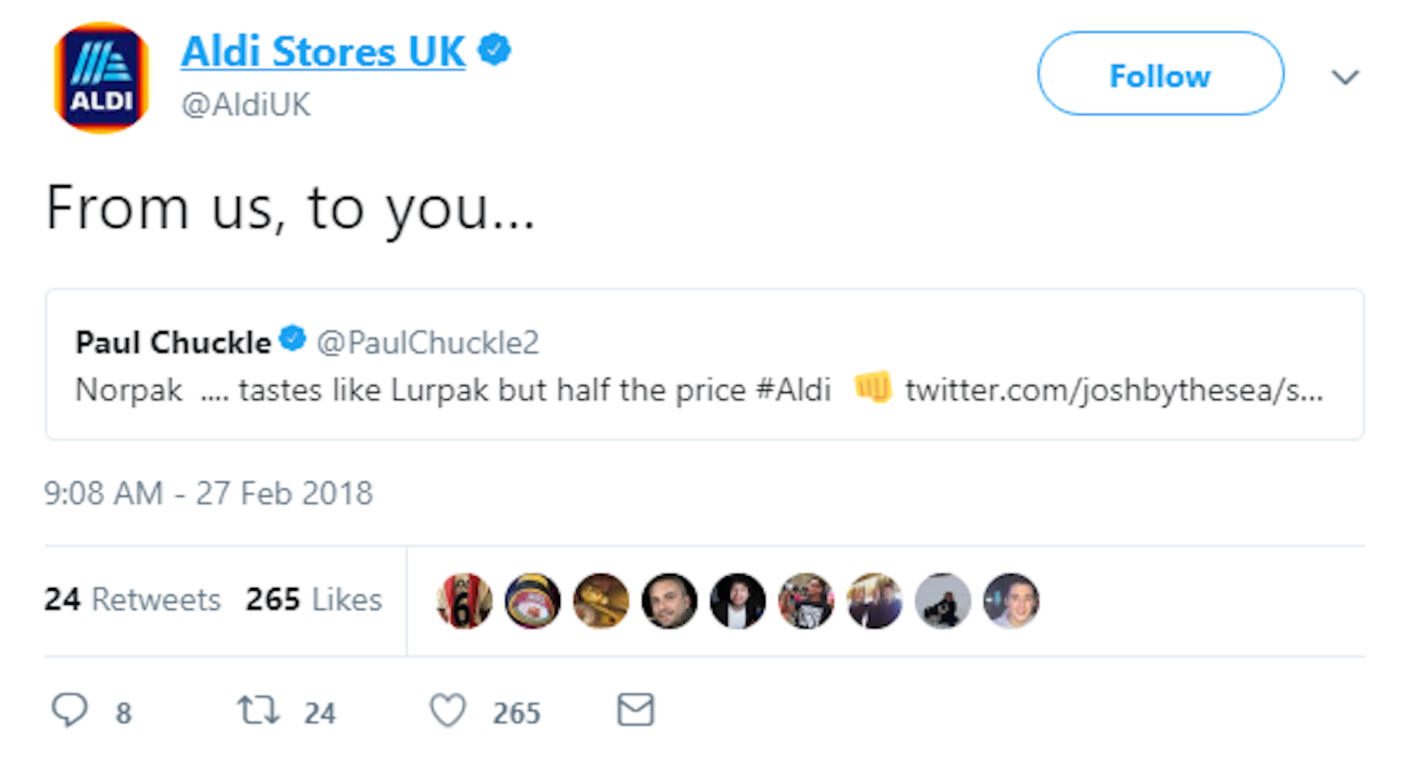Click the 9:08 AM - 27 Feb 2018 timestamp

pyautogui.click(x=208, y=493)
